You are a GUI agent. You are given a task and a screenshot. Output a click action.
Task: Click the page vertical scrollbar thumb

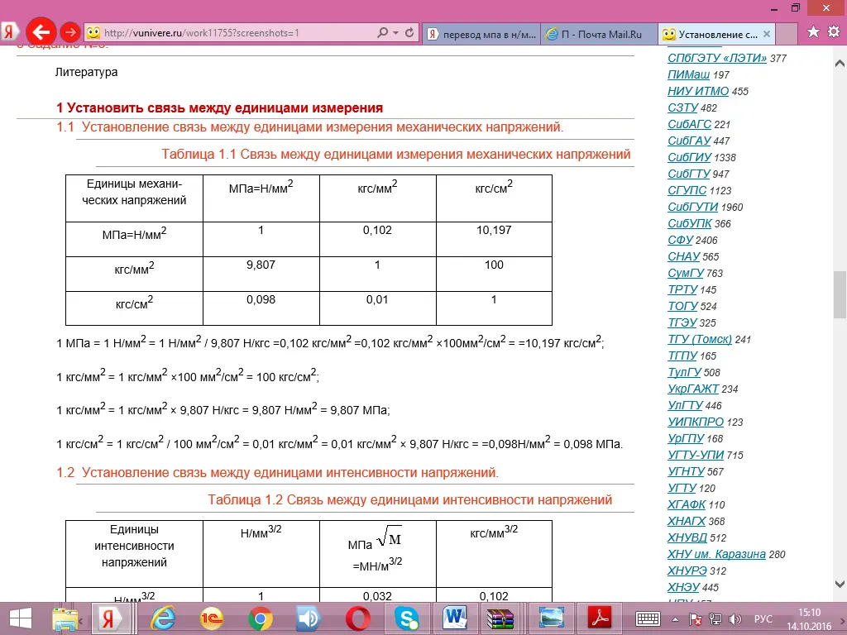point(840,295)
